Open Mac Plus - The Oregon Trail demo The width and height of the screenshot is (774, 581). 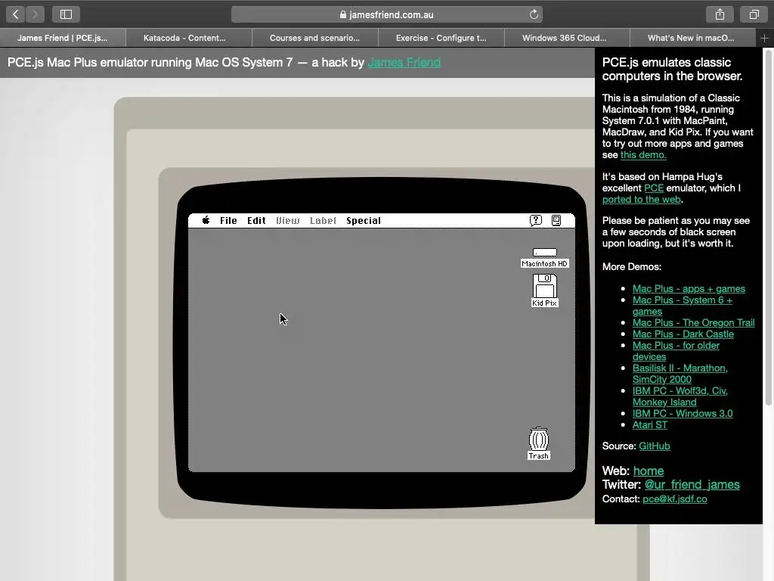(694, 322)
